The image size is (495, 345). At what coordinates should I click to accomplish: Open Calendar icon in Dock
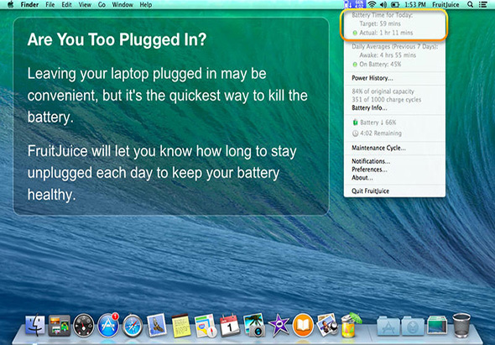(230, 326)
